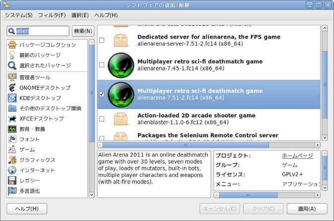Click the internet globe icon

click(x=12, y=170)
